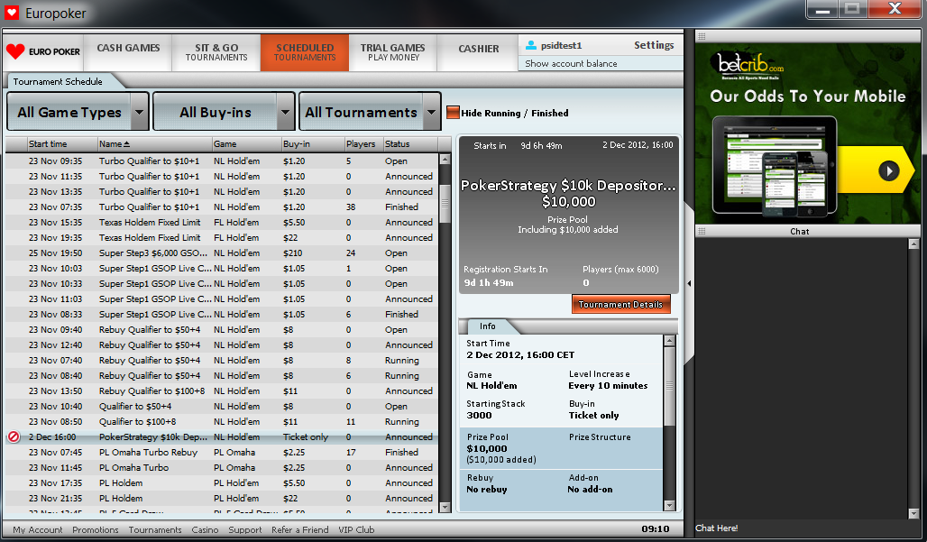
Task: Toggle Hide Running / Finished checkbox
Action: pyautogui.click(x=453, y=113)
